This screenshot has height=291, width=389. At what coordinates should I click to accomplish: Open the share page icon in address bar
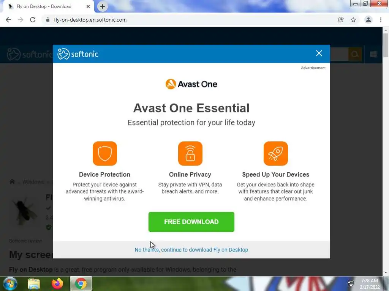point(341,20)
